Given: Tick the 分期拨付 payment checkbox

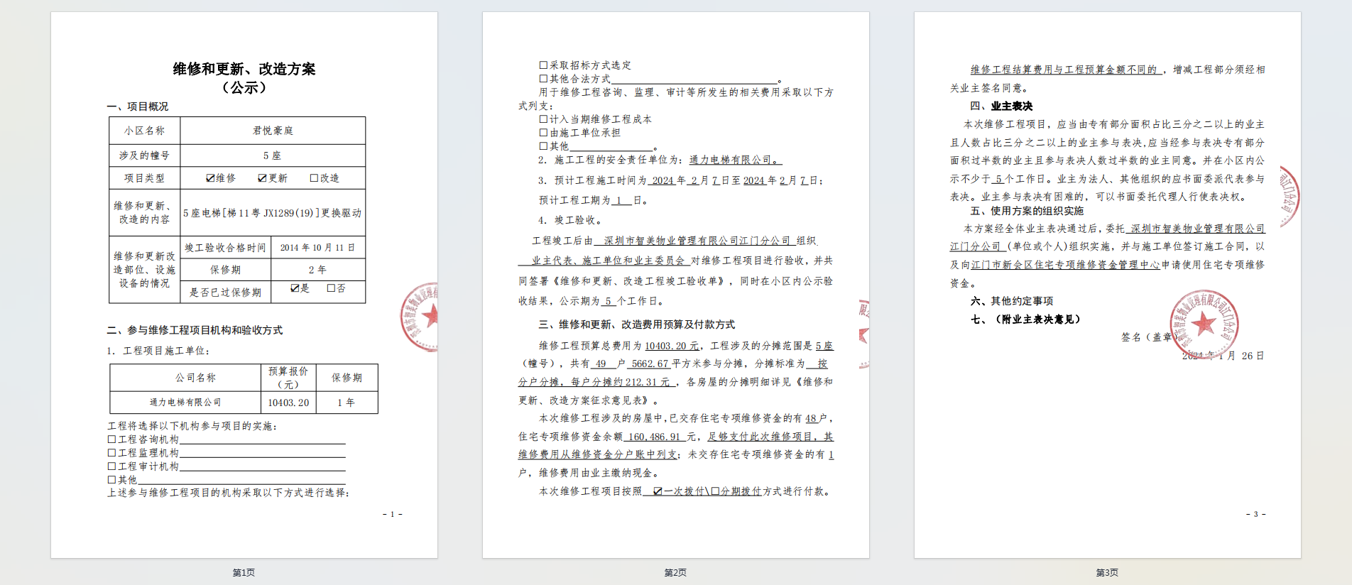Looking at the screenshot, I should (715, 491).
